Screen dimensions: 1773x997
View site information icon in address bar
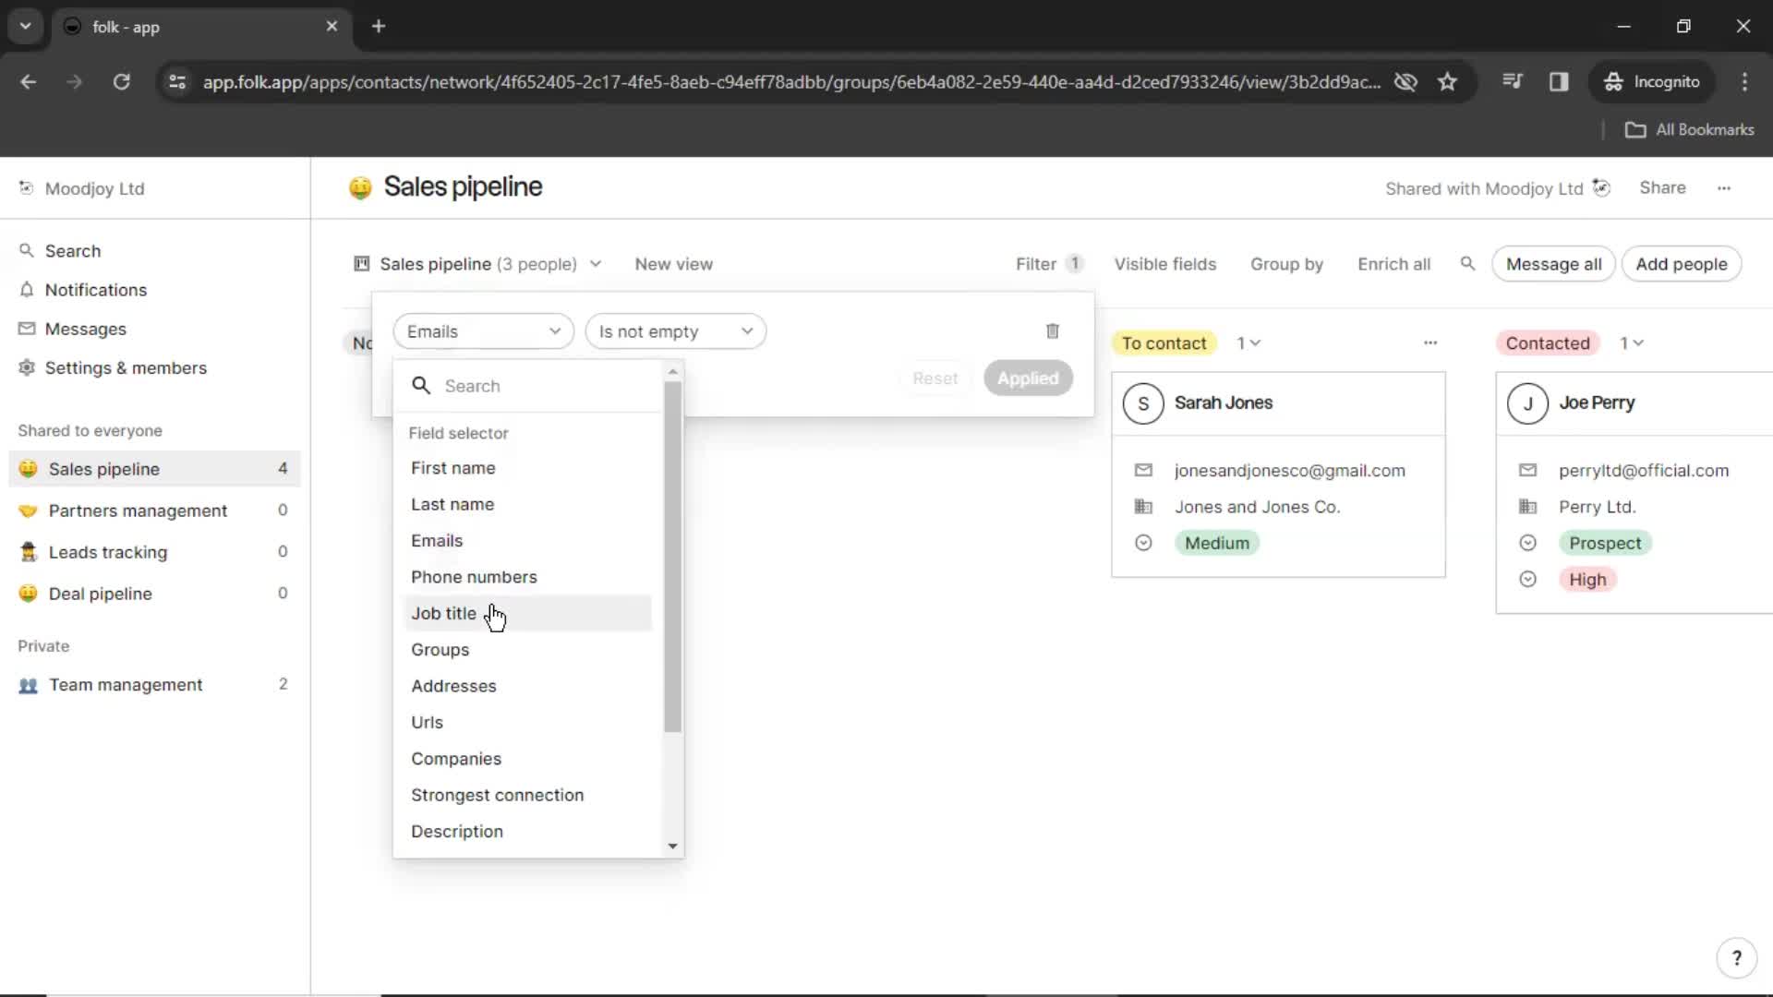177,82
